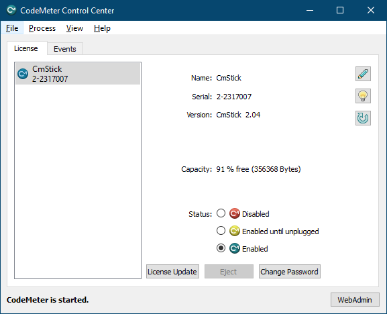The height and width of the screenshot is (314, 387).
Task: Click the CmStick icon in license list
Action: pos(23,74)
